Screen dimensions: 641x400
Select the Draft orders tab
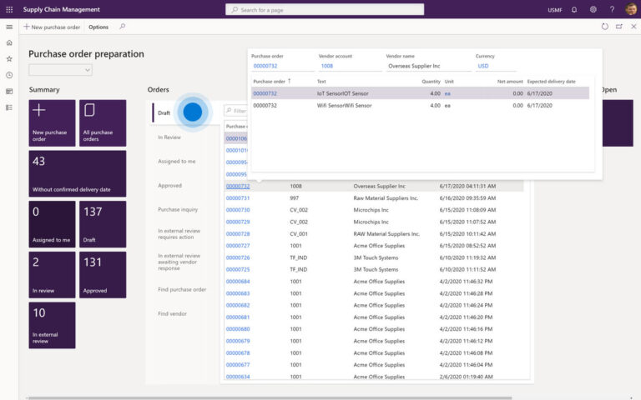[x=164, y=113]
